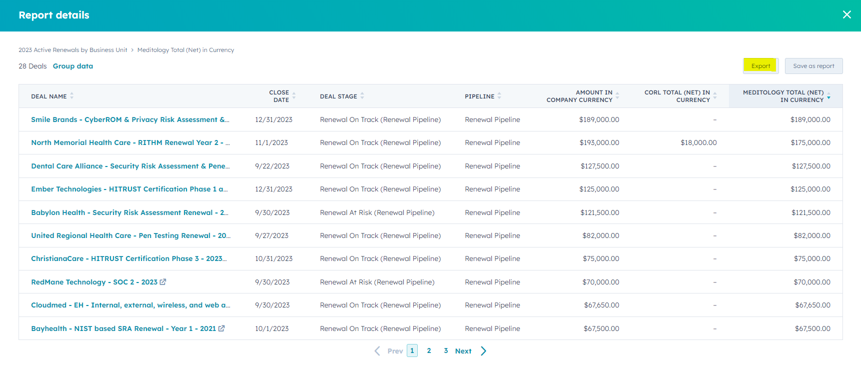Viewport: 861px width, 374px height.
Task: Click the previous page left chevron
Action: [377, 351]
